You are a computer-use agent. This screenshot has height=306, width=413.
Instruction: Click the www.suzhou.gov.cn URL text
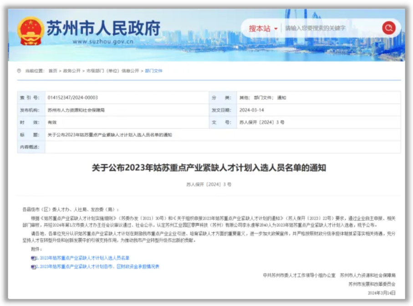click(103, 42)
